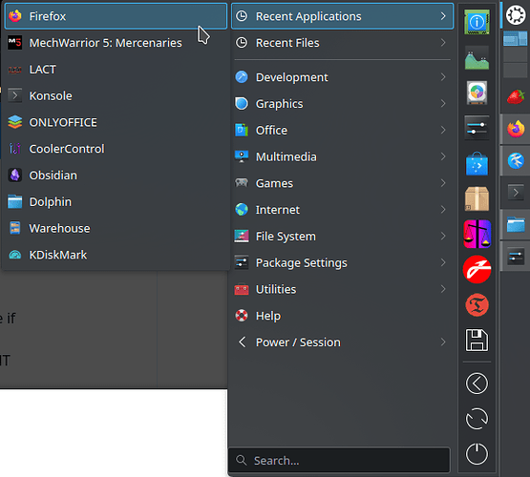Click the restart icon in menu sidebar
This screenshot has width=530, height=477.
[477, 419]
